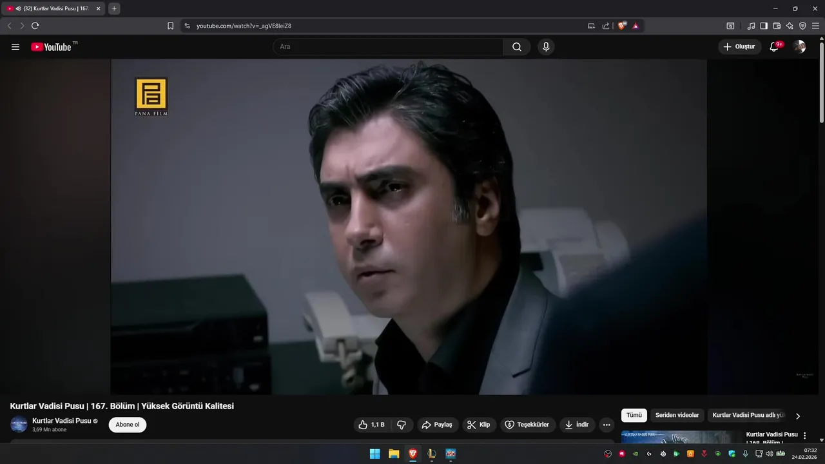Click the 3,69 Mn abone text
Image resolution: width=825 pixels, height=464 pixels.
[50, 430]
